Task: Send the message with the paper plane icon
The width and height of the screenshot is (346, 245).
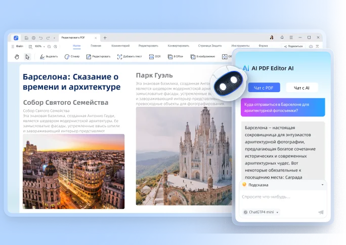Action: (x=321, y=212)
